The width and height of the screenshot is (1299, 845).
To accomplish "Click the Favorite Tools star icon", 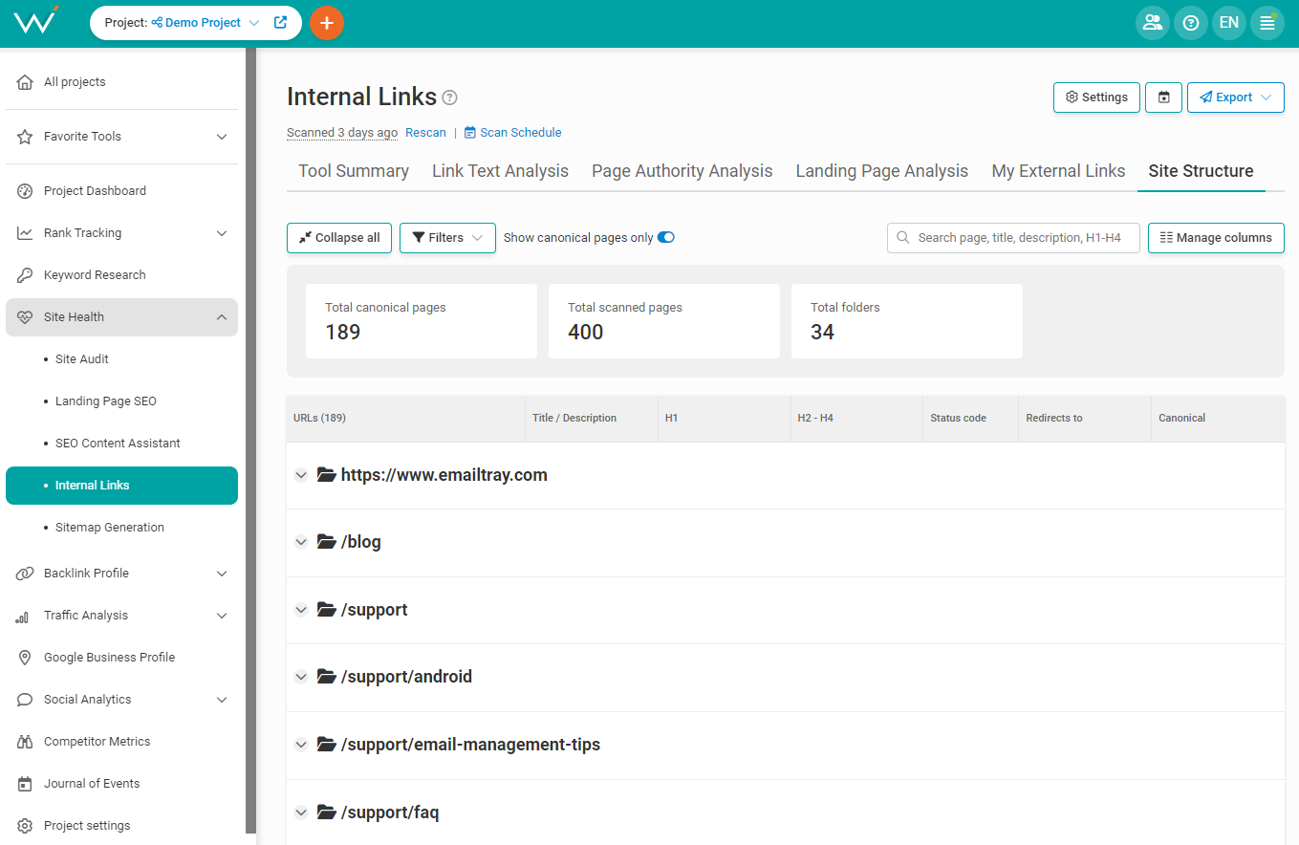I will click(x=25, y=137).
